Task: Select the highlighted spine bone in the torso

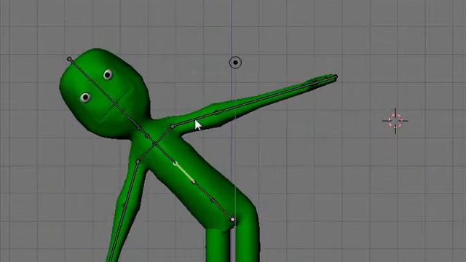Action: (184, 172)
